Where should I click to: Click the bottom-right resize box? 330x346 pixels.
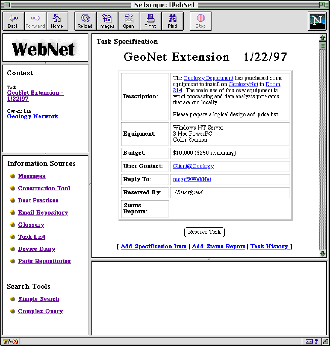point(325,341)
